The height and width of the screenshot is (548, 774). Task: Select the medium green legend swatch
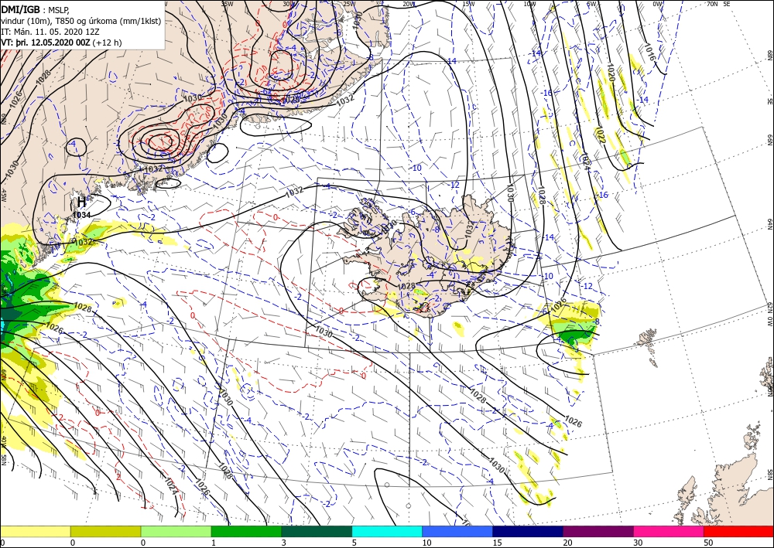(246, 531)
